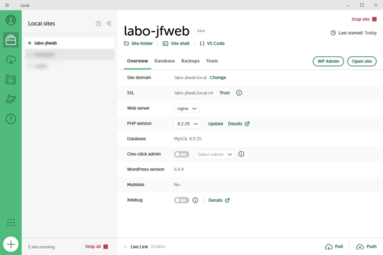Click Update next to PHP version

(x=215, y=124)
